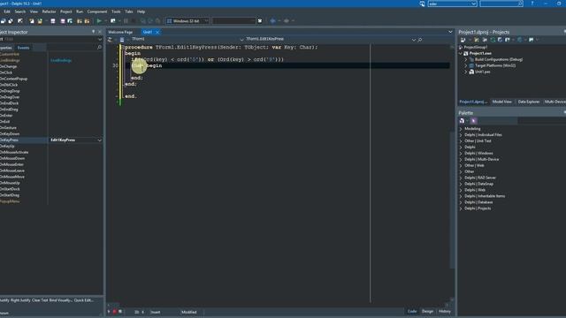
Task: Expand Delphi | RAD Server palette category
Action: coord(461,178)
